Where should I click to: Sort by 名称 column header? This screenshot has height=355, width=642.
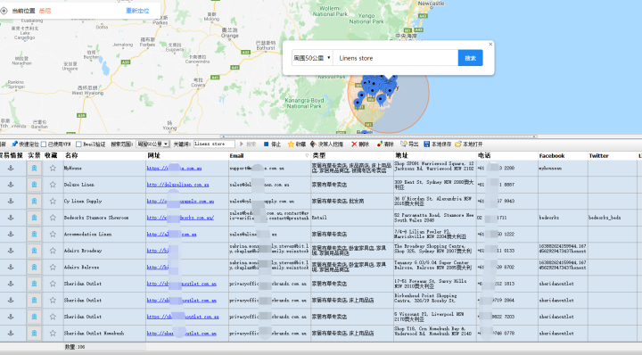pos(71,155)
